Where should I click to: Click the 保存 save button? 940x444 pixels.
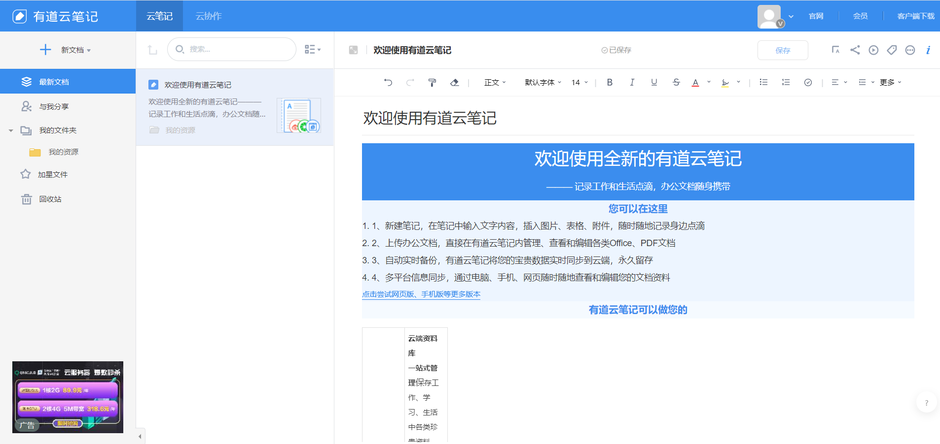point(783,50)
